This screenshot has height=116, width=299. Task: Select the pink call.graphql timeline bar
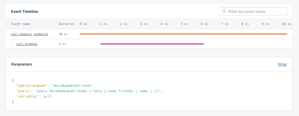pos(152,44)
